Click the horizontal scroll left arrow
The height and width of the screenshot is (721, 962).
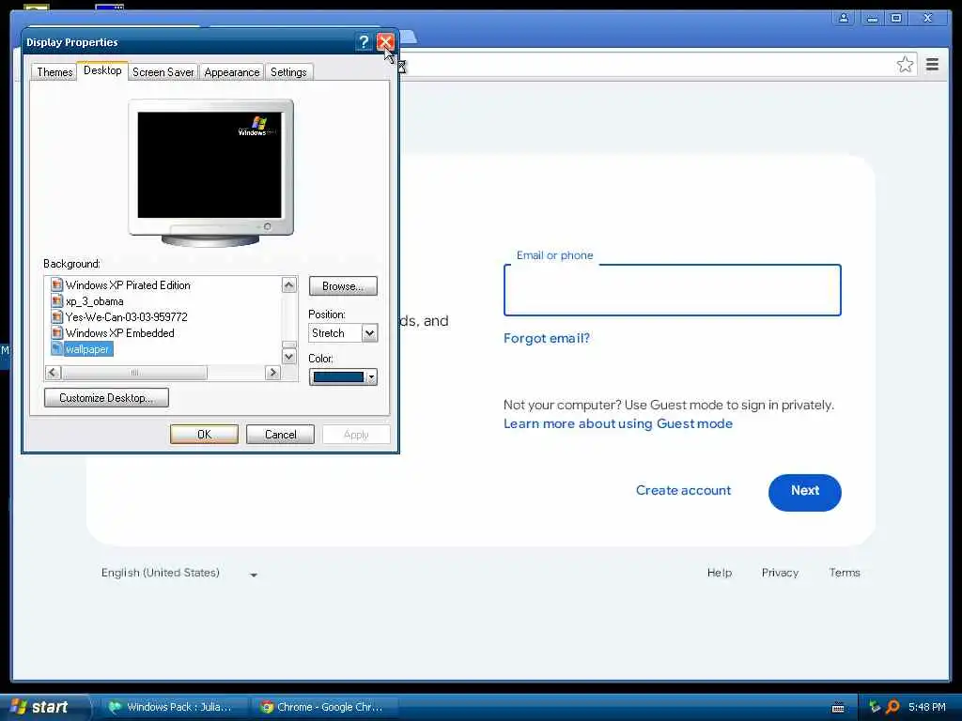tap(54, 373)
